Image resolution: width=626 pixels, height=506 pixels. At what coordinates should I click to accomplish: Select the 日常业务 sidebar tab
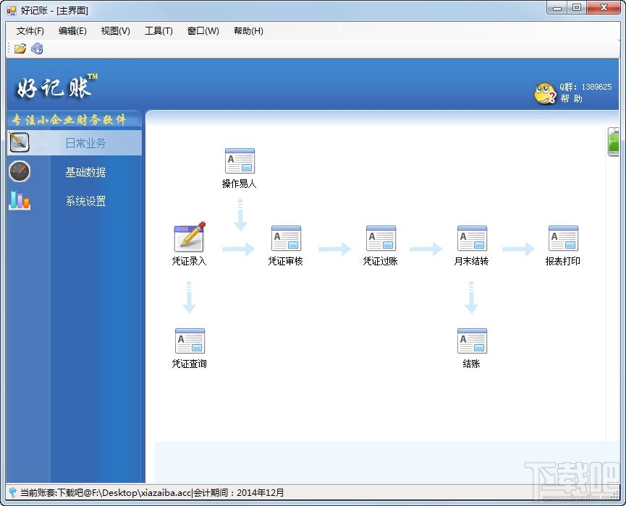75,142
